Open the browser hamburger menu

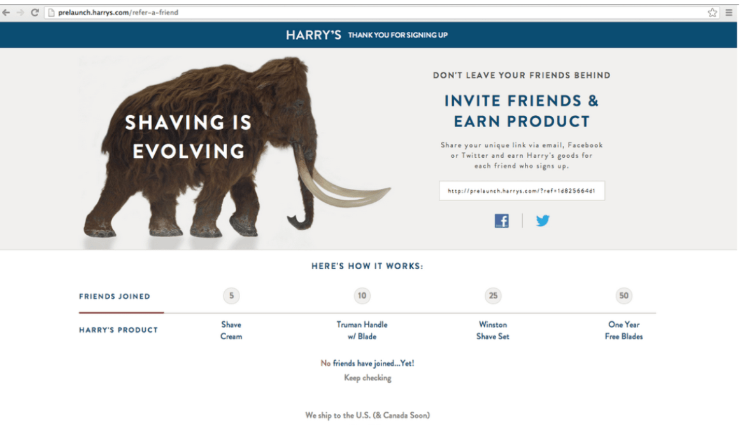[x=729, y=13]
